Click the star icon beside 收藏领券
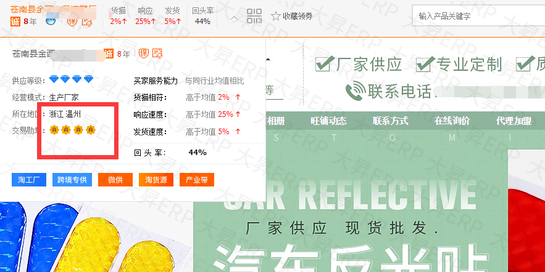545x272 pixels. (x=276, y=16)
